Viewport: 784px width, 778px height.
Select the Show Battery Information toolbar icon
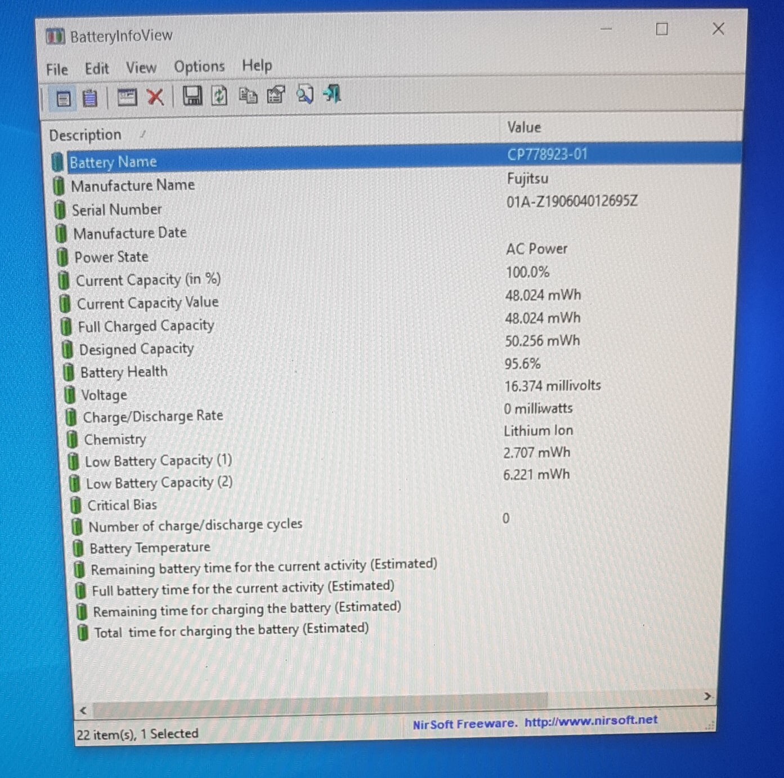(x=64, y=100)
